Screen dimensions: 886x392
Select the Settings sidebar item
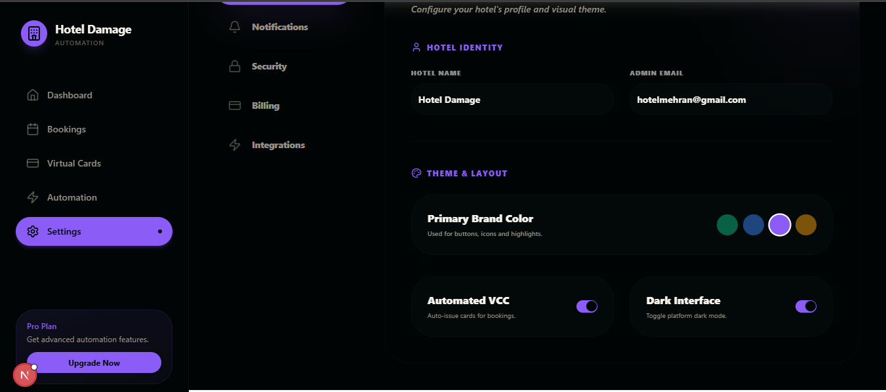coord(94,231)
